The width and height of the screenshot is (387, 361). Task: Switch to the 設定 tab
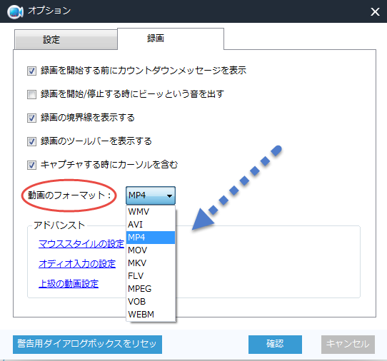point(66,40)
